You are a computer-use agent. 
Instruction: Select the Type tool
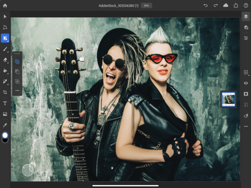tap(5, 103)
